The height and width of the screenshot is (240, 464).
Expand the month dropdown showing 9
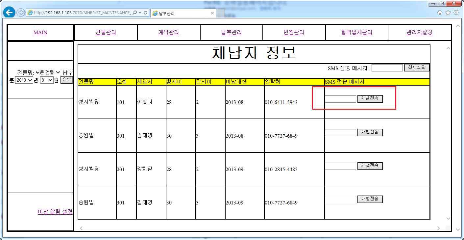point(47,80)
